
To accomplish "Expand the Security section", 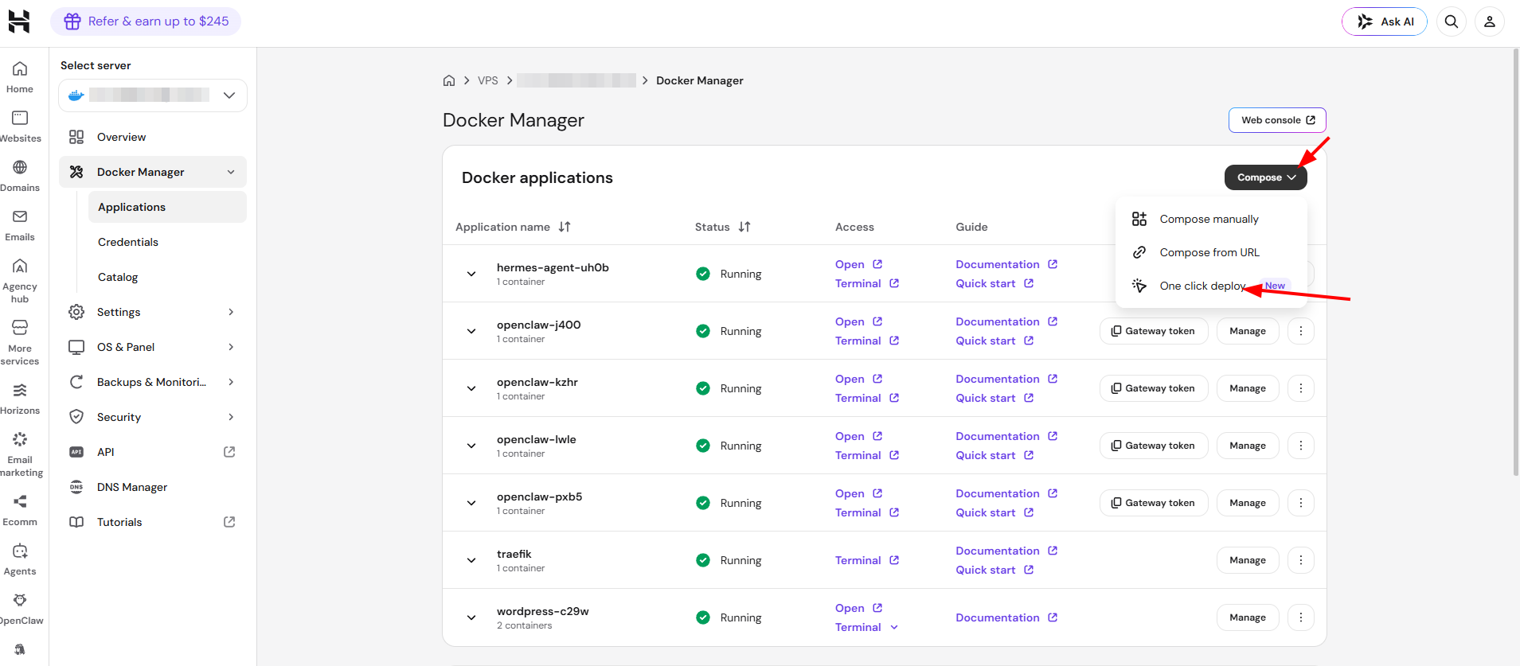I will pyautogui.click(x=231, y=417).
